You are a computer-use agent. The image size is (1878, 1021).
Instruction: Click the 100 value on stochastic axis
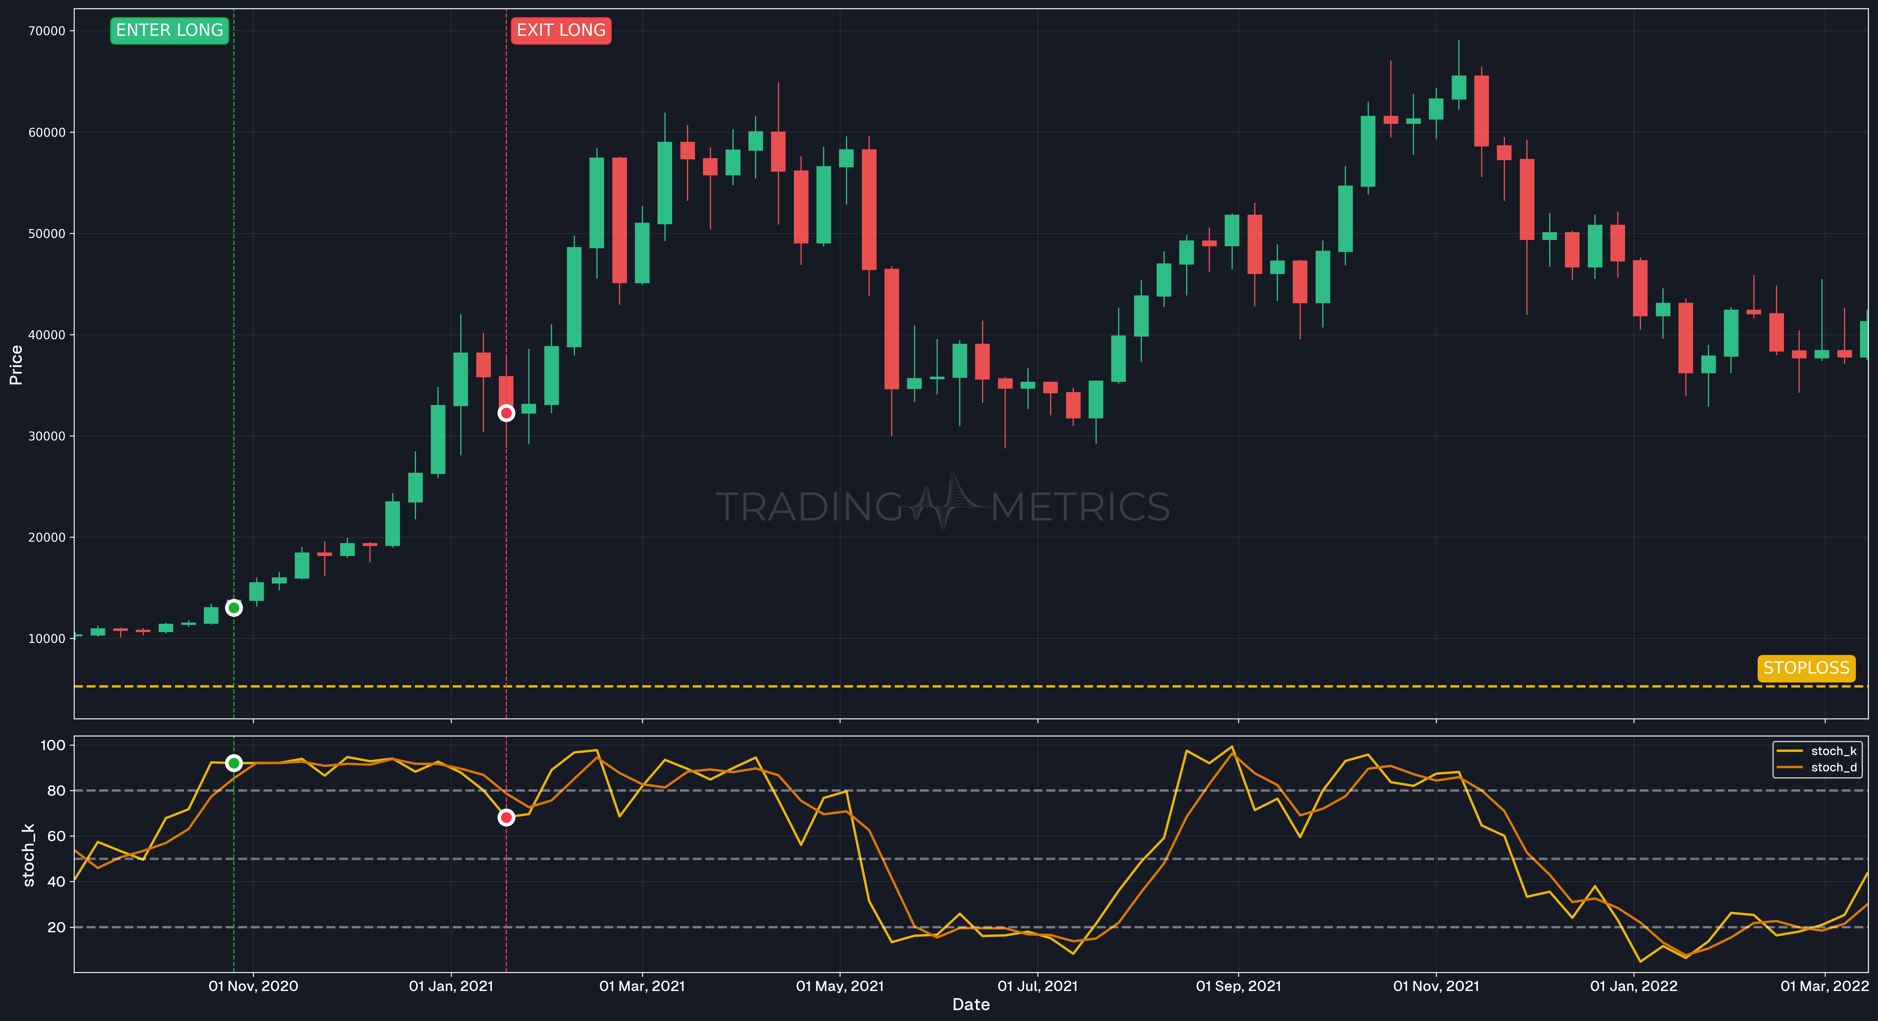click(x=53, y=745)
